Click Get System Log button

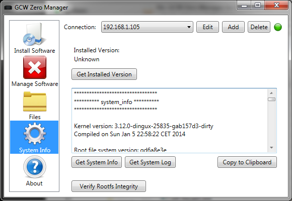pyautogui.click(x=150, y=162)
